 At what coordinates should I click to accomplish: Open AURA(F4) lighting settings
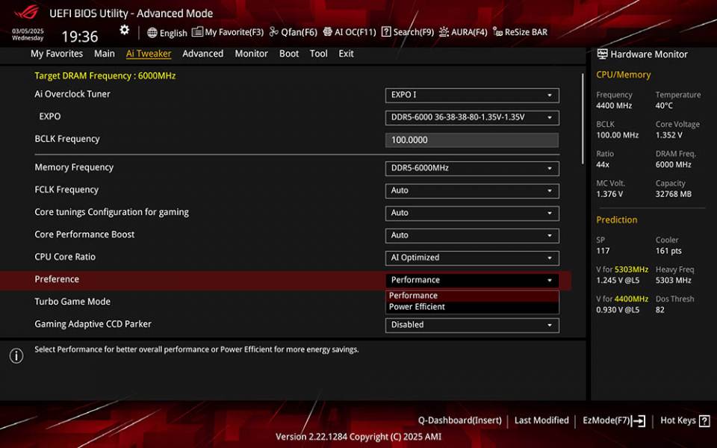[x=469, y=32]
